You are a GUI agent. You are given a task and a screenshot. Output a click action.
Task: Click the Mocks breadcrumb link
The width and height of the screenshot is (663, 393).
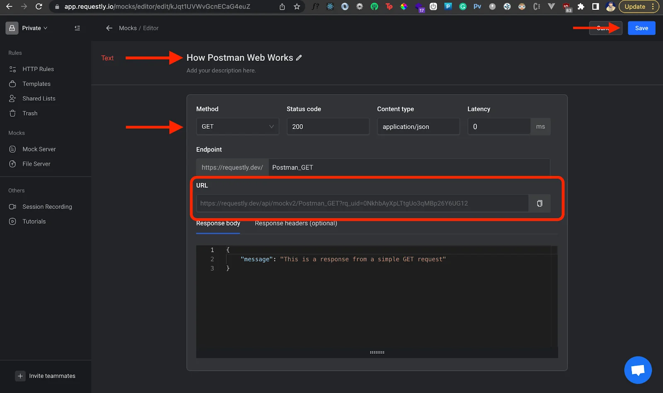pyautogui.click(x=128, y=28)
